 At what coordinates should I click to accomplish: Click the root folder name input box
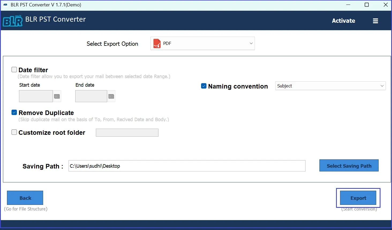(x=127, y=132)
